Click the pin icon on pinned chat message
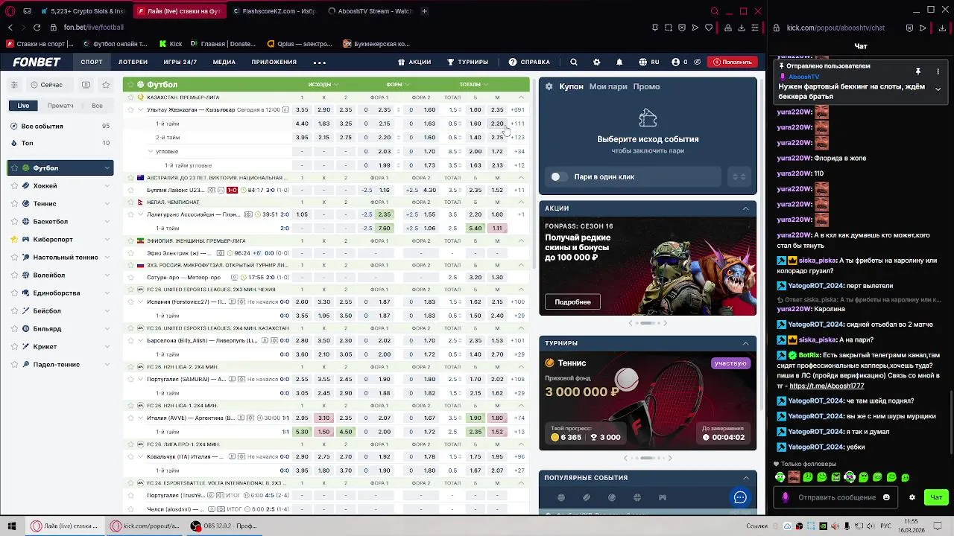Screen dimensions: 954x536 [918, 71]
